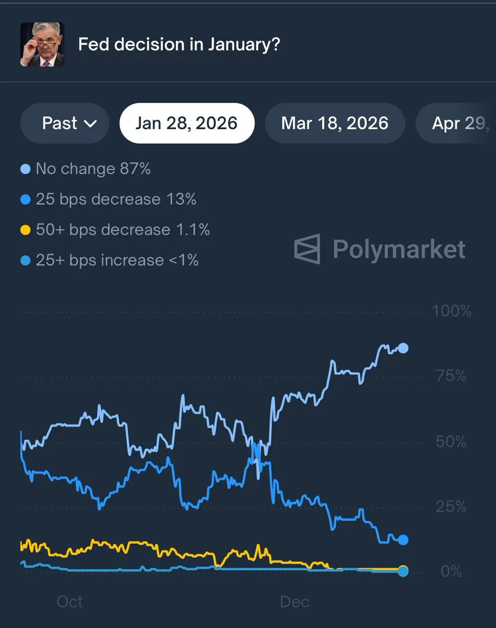
Task: Select the '25 bps decrease 13%' legend label
Action: point(116,199)
